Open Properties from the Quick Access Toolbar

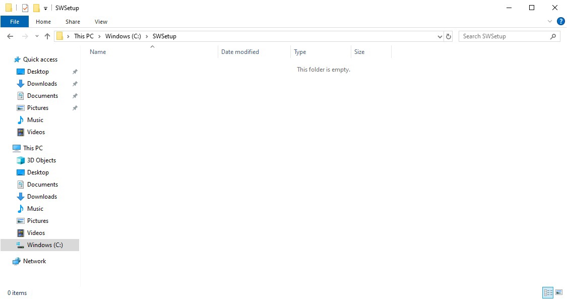[25, 8]
